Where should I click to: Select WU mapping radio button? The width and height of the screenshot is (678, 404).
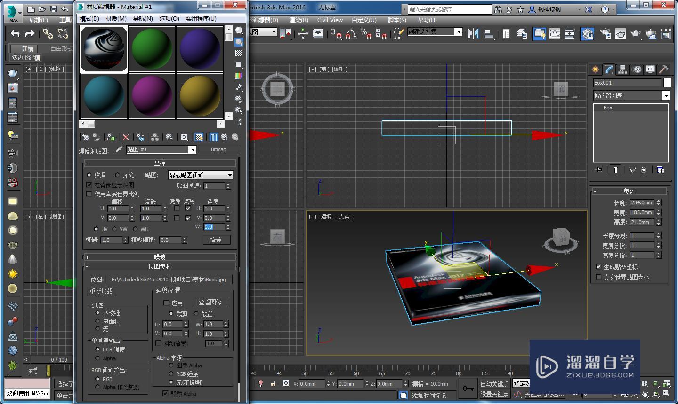point(136,229)
